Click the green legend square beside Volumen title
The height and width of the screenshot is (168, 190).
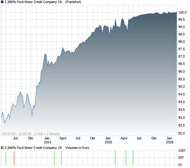click(x=2, y=148)
